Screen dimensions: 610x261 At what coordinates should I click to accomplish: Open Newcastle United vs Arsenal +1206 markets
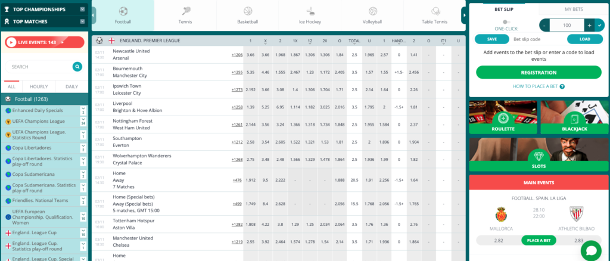point(237,55)
